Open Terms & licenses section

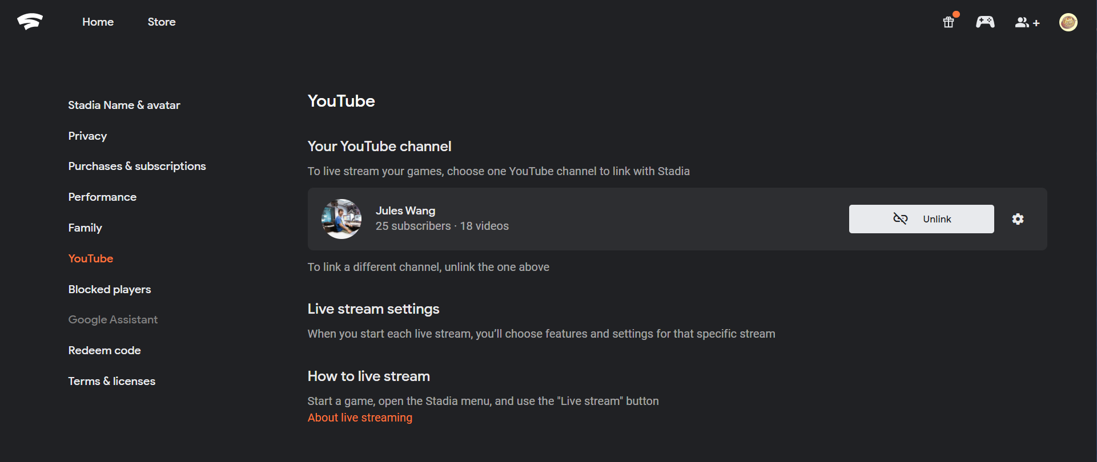point(112,381)
